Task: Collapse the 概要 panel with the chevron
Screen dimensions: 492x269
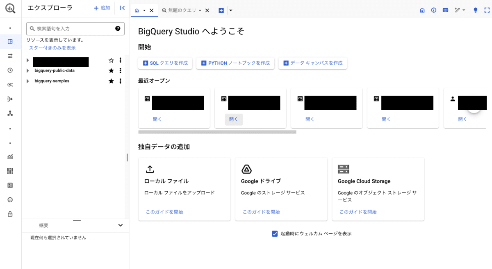Action: (121, 225)
